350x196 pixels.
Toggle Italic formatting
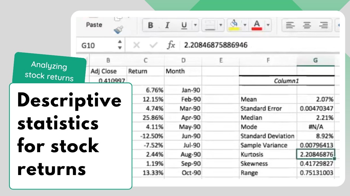167,26
